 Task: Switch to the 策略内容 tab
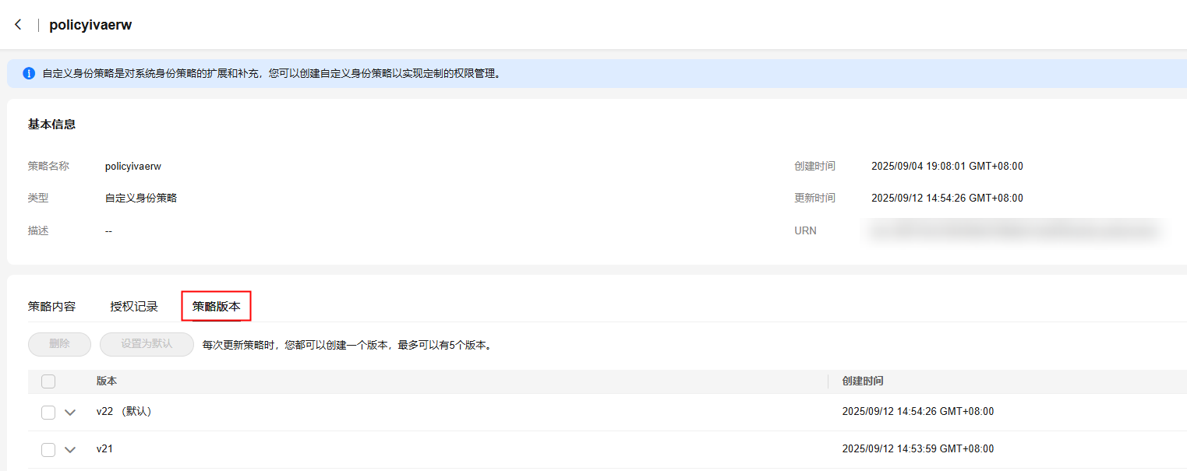point(51,307)
